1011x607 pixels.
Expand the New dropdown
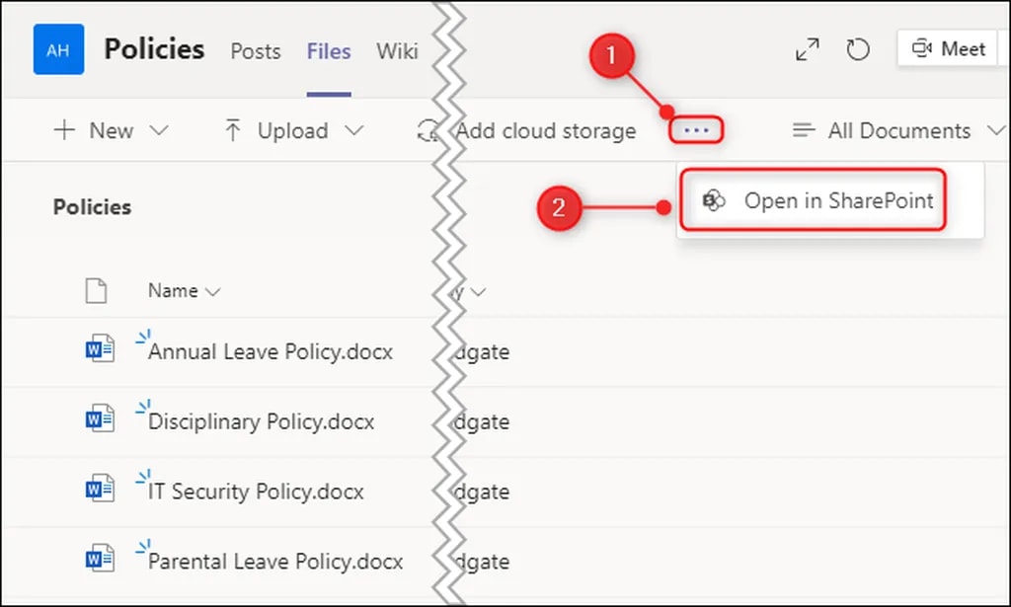pos(111,130)
